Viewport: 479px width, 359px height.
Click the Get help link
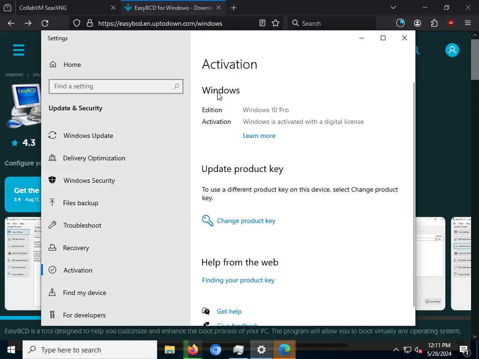229,311
